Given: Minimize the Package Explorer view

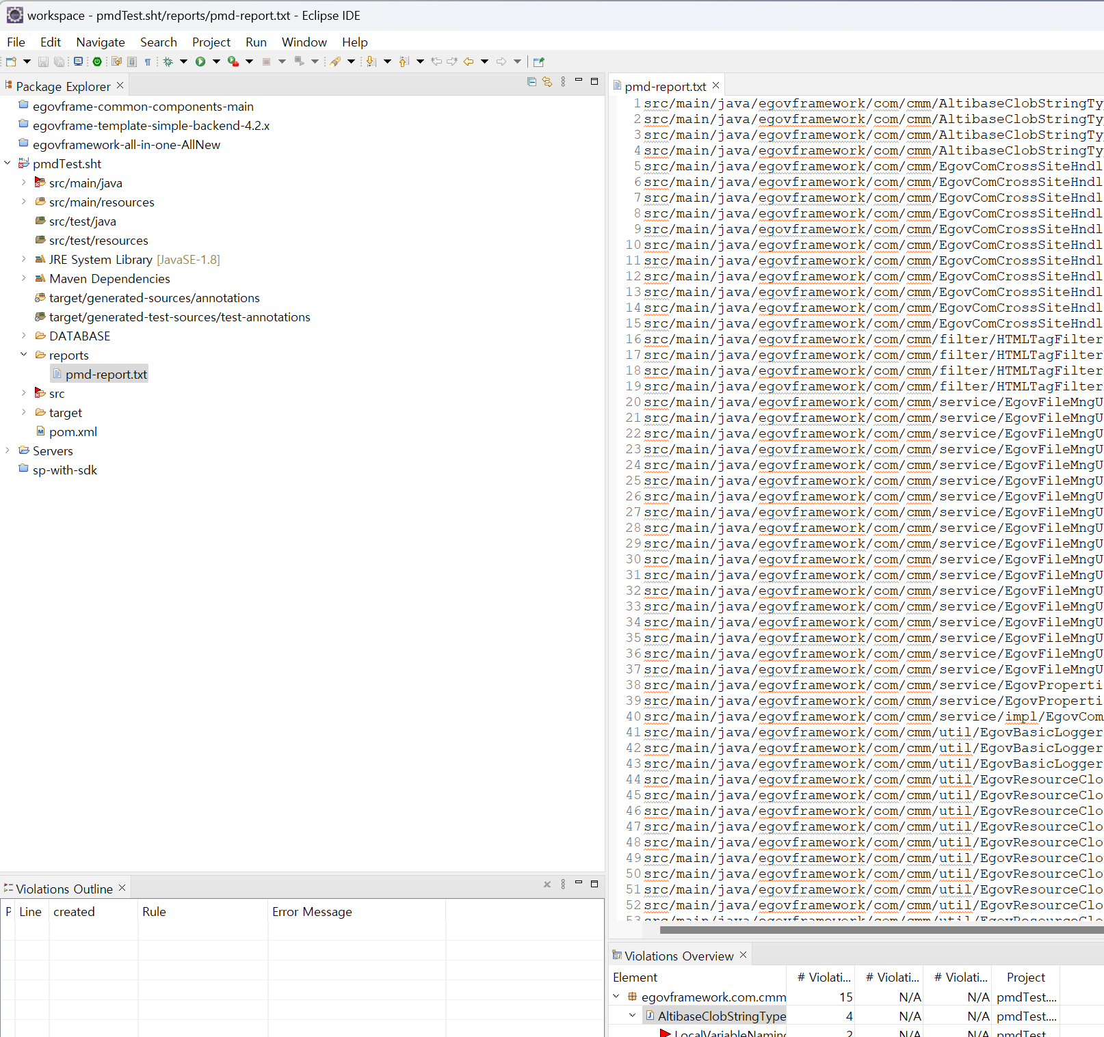Looking at the screenshot, I should pyautogui.click(x=579, y=81).
